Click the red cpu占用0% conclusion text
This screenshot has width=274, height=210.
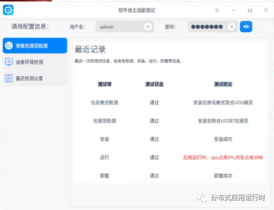pyautogui.click(x=223, y=157)
